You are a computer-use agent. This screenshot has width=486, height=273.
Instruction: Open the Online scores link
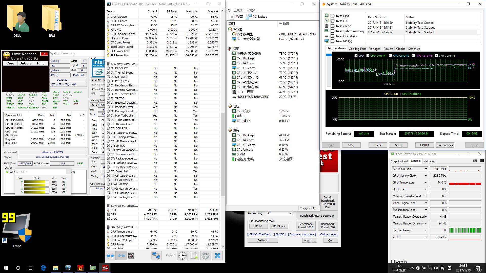328,234
